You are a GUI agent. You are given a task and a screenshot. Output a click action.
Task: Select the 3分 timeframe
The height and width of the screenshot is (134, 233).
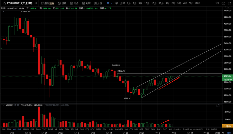pyautogui.click(x=135, y=3)
